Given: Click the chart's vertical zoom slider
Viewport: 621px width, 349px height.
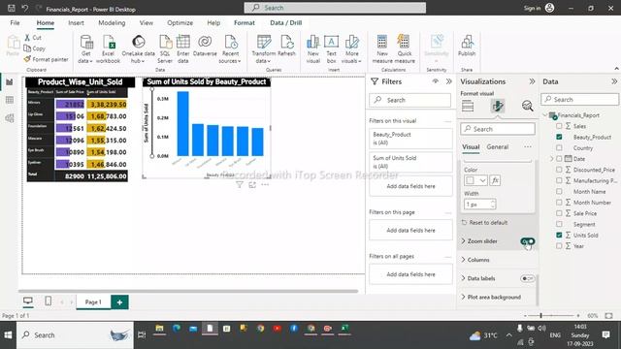Looking at the screenshot, I should click(151, 123).
